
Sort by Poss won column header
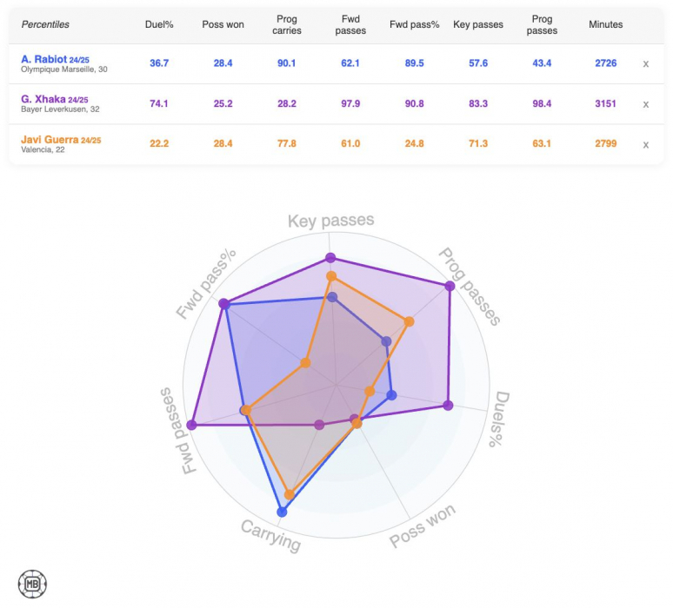(x=223, y=24)
